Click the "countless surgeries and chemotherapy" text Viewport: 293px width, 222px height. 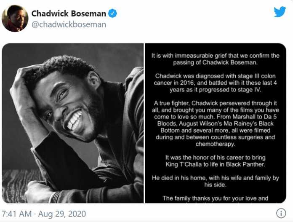tap(216, 141)
